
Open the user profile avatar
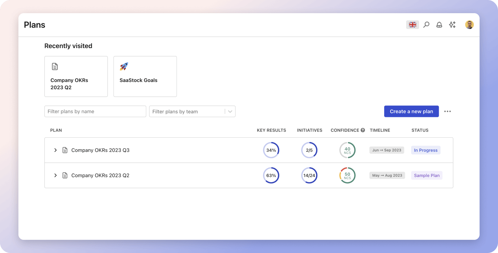469,25
